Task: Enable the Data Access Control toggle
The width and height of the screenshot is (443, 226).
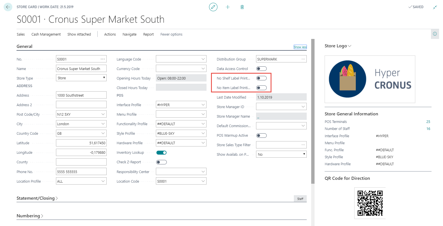Action: pos(261,69)
